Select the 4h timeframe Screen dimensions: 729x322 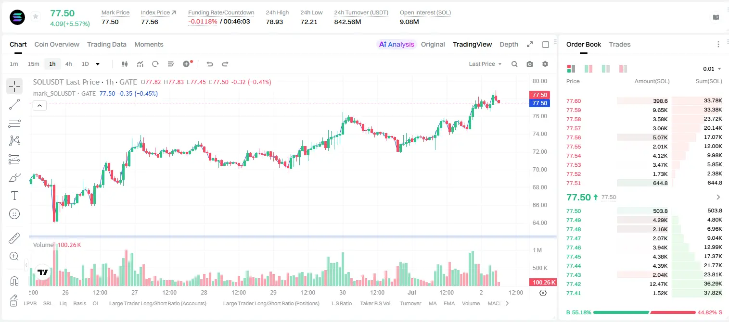click(68, 64)
